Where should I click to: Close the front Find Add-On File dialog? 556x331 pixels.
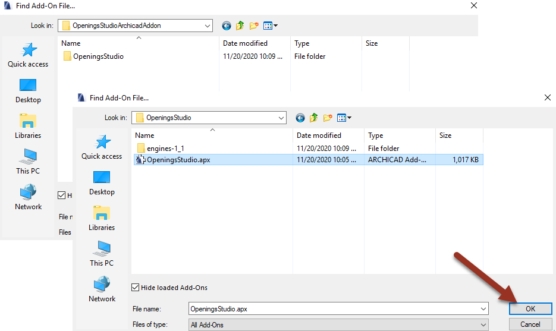coord(548,97)
